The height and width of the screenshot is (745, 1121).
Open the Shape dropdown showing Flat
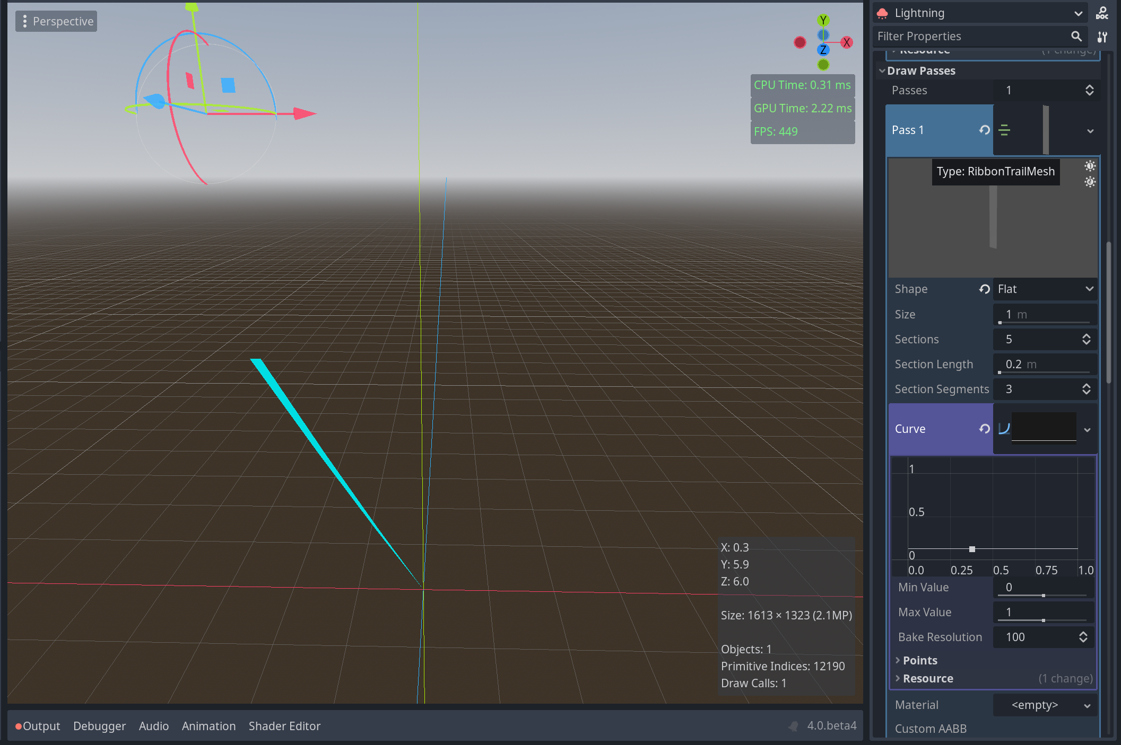[1045, 289]
